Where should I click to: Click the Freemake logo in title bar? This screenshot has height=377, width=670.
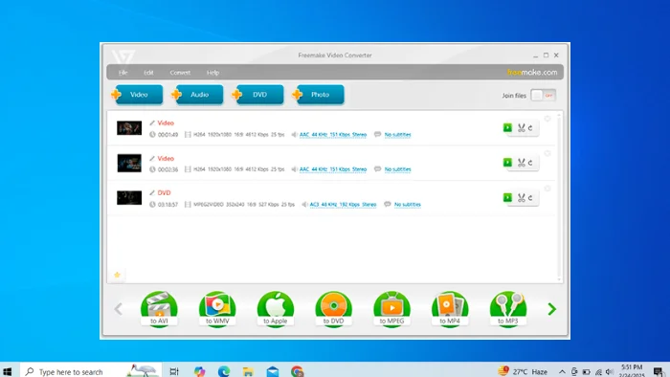tap(123, 56)
